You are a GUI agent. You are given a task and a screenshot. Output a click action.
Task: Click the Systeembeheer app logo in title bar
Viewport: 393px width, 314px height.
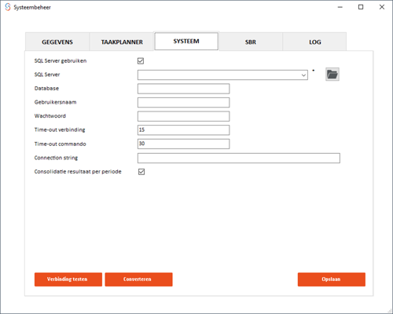[8, 7]
